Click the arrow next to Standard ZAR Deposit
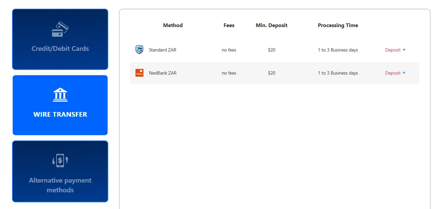The image size is (446, 209). click(404, 50)
